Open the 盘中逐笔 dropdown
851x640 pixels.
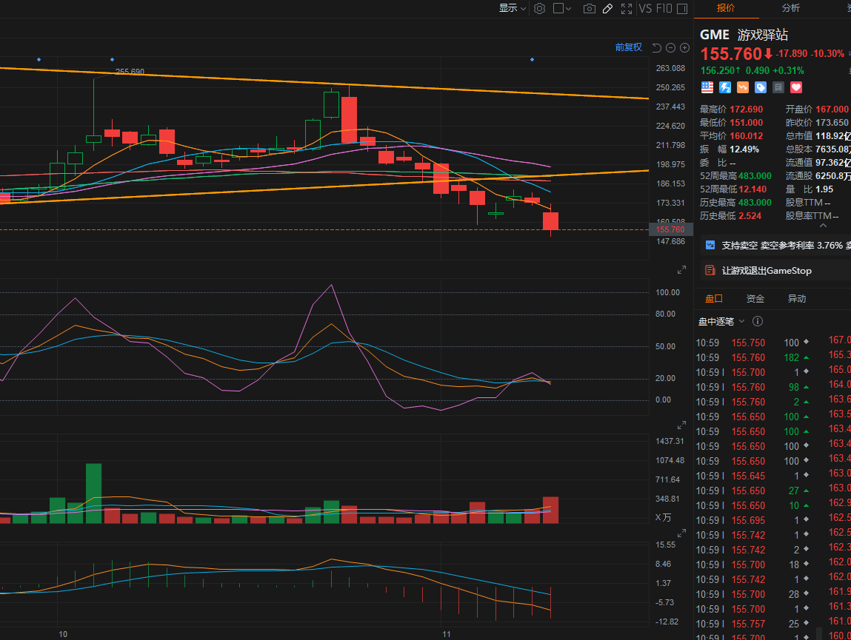[x=721, y=322]
